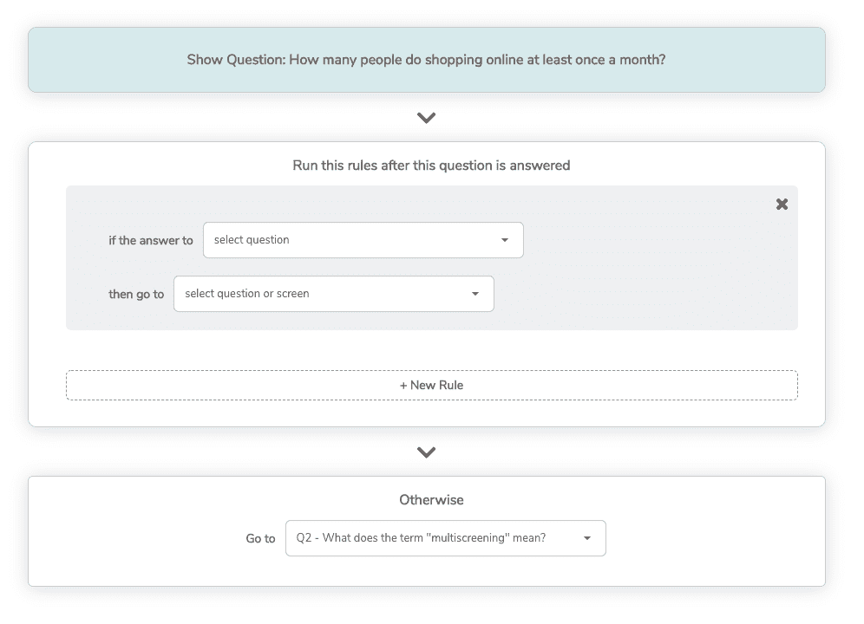Screen dimensions: 864x624
Task: Click the 'Run this rules after this question is answered' heading
Action: 431,166
